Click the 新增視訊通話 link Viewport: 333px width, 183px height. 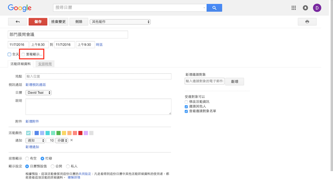point(36,85)
